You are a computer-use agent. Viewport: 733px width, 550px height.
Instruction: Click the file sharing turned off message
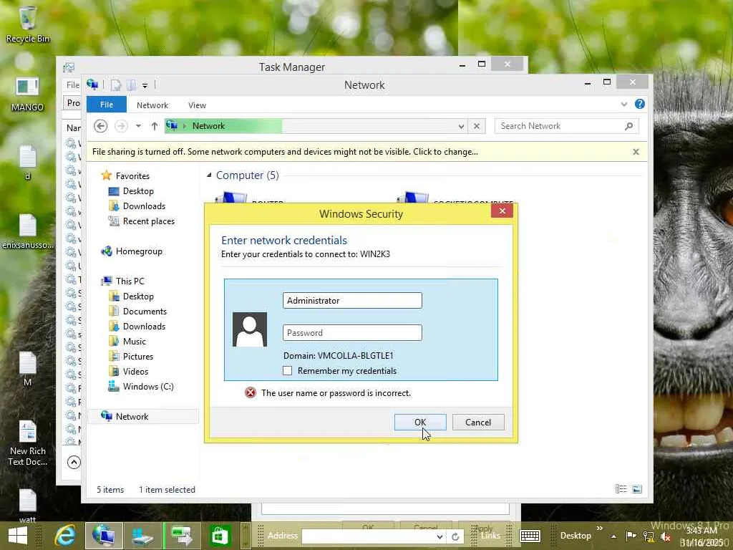coord(285,152)
